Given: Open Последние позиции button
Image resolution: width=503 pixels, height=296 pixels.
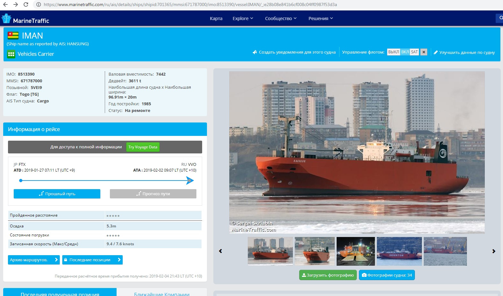Looking at the screenshot, I should [x=92, y=260].
